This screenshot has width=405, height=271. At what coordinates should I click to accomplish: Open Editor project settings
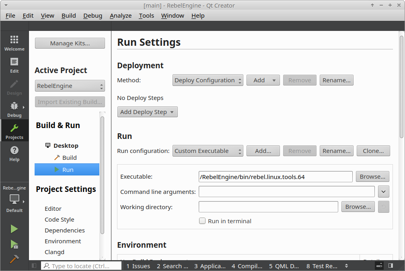(x=53, y=209)
